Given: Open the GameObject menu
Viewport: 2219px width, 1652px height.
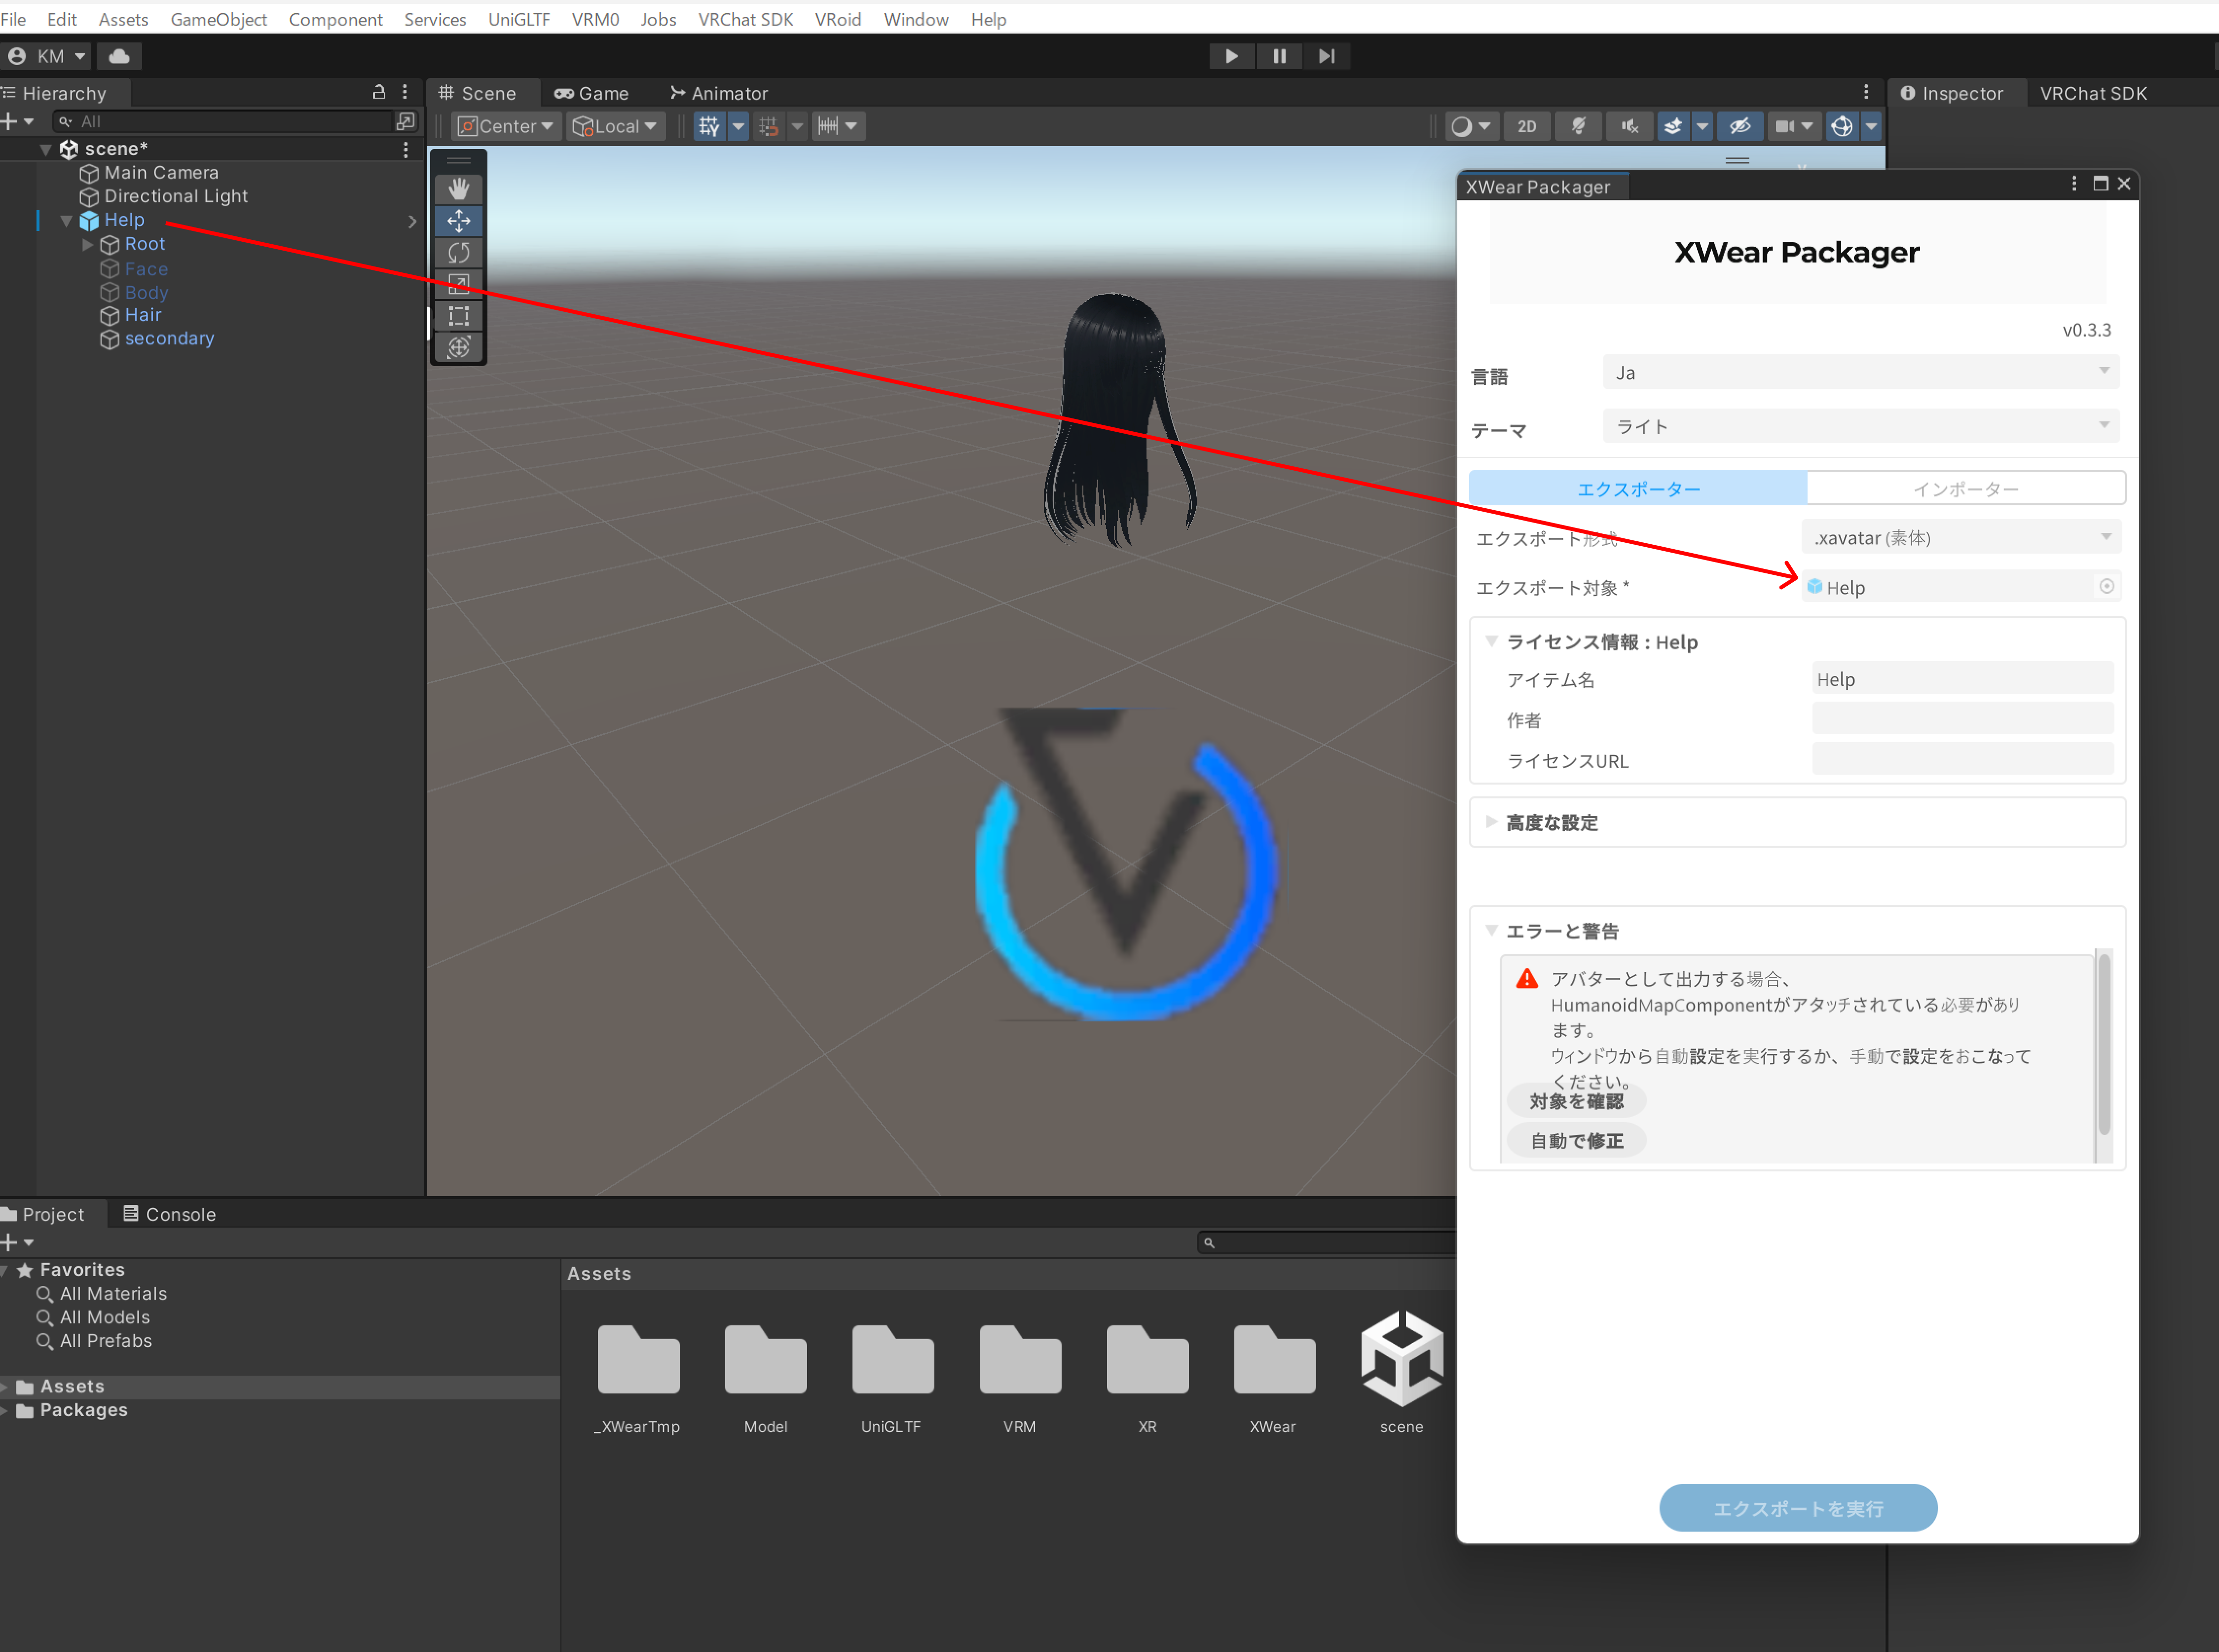Looking at the screenshot, I should point(219,19).
